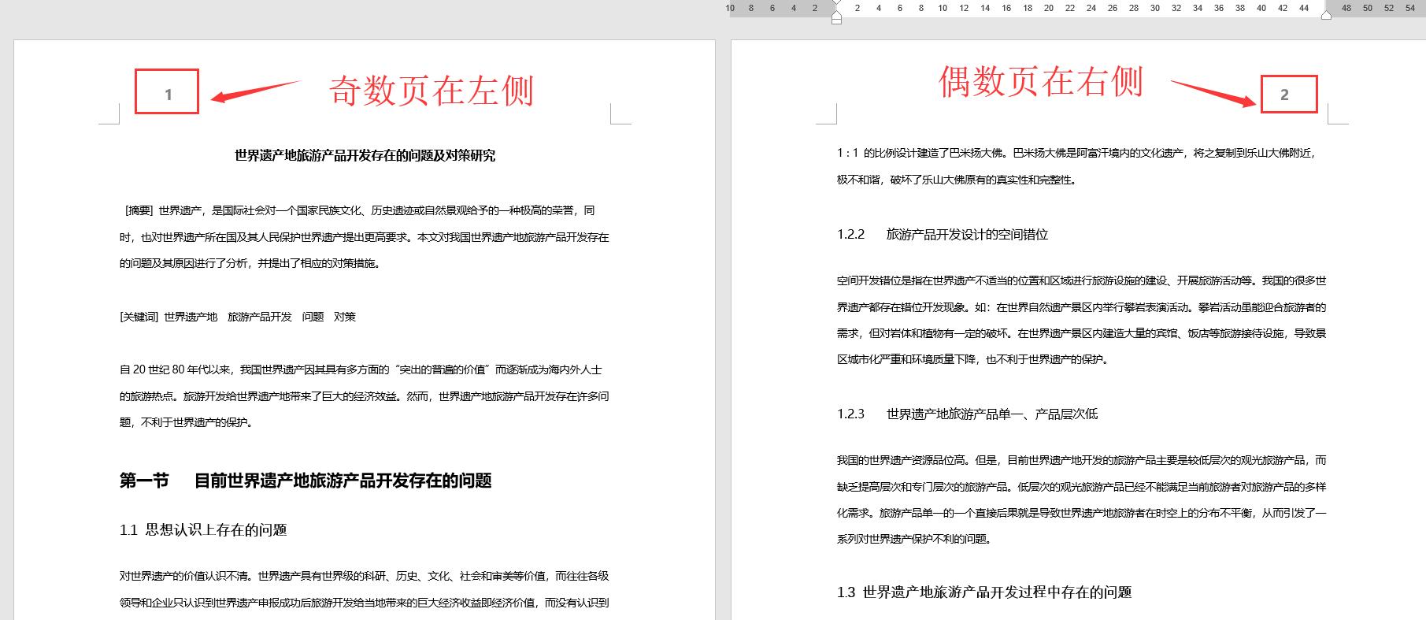
Task: Click the line starting 缺乏提高层次和专门层次
Action: (x=1081, y=487)
